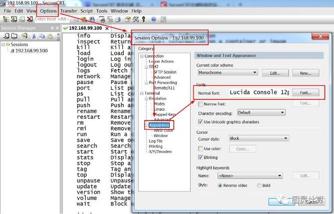Click the Print Screen toolbar icon
Image resolution: width=334 pixels, height=214 pixels.
pyautogui.click(x=102, y=19)
